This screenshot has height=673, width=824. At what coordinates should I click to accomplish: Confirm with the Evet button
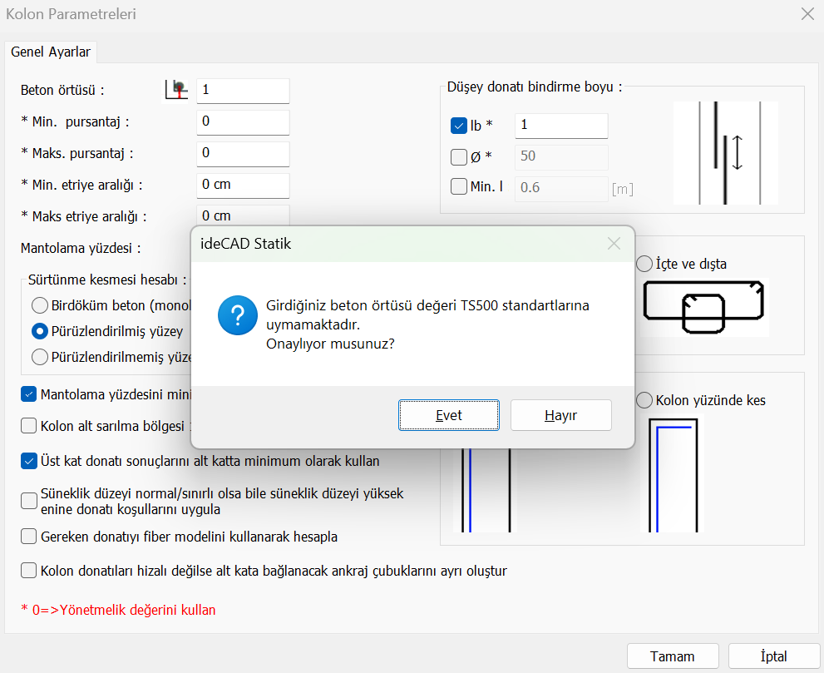coord(449,415)
